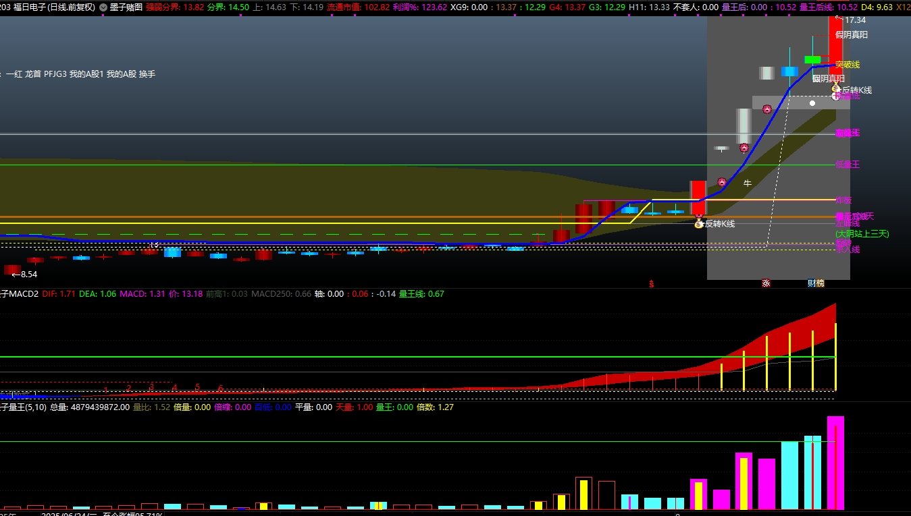Open the indicator dropdown beside 墨子赌图

(103, 7)
